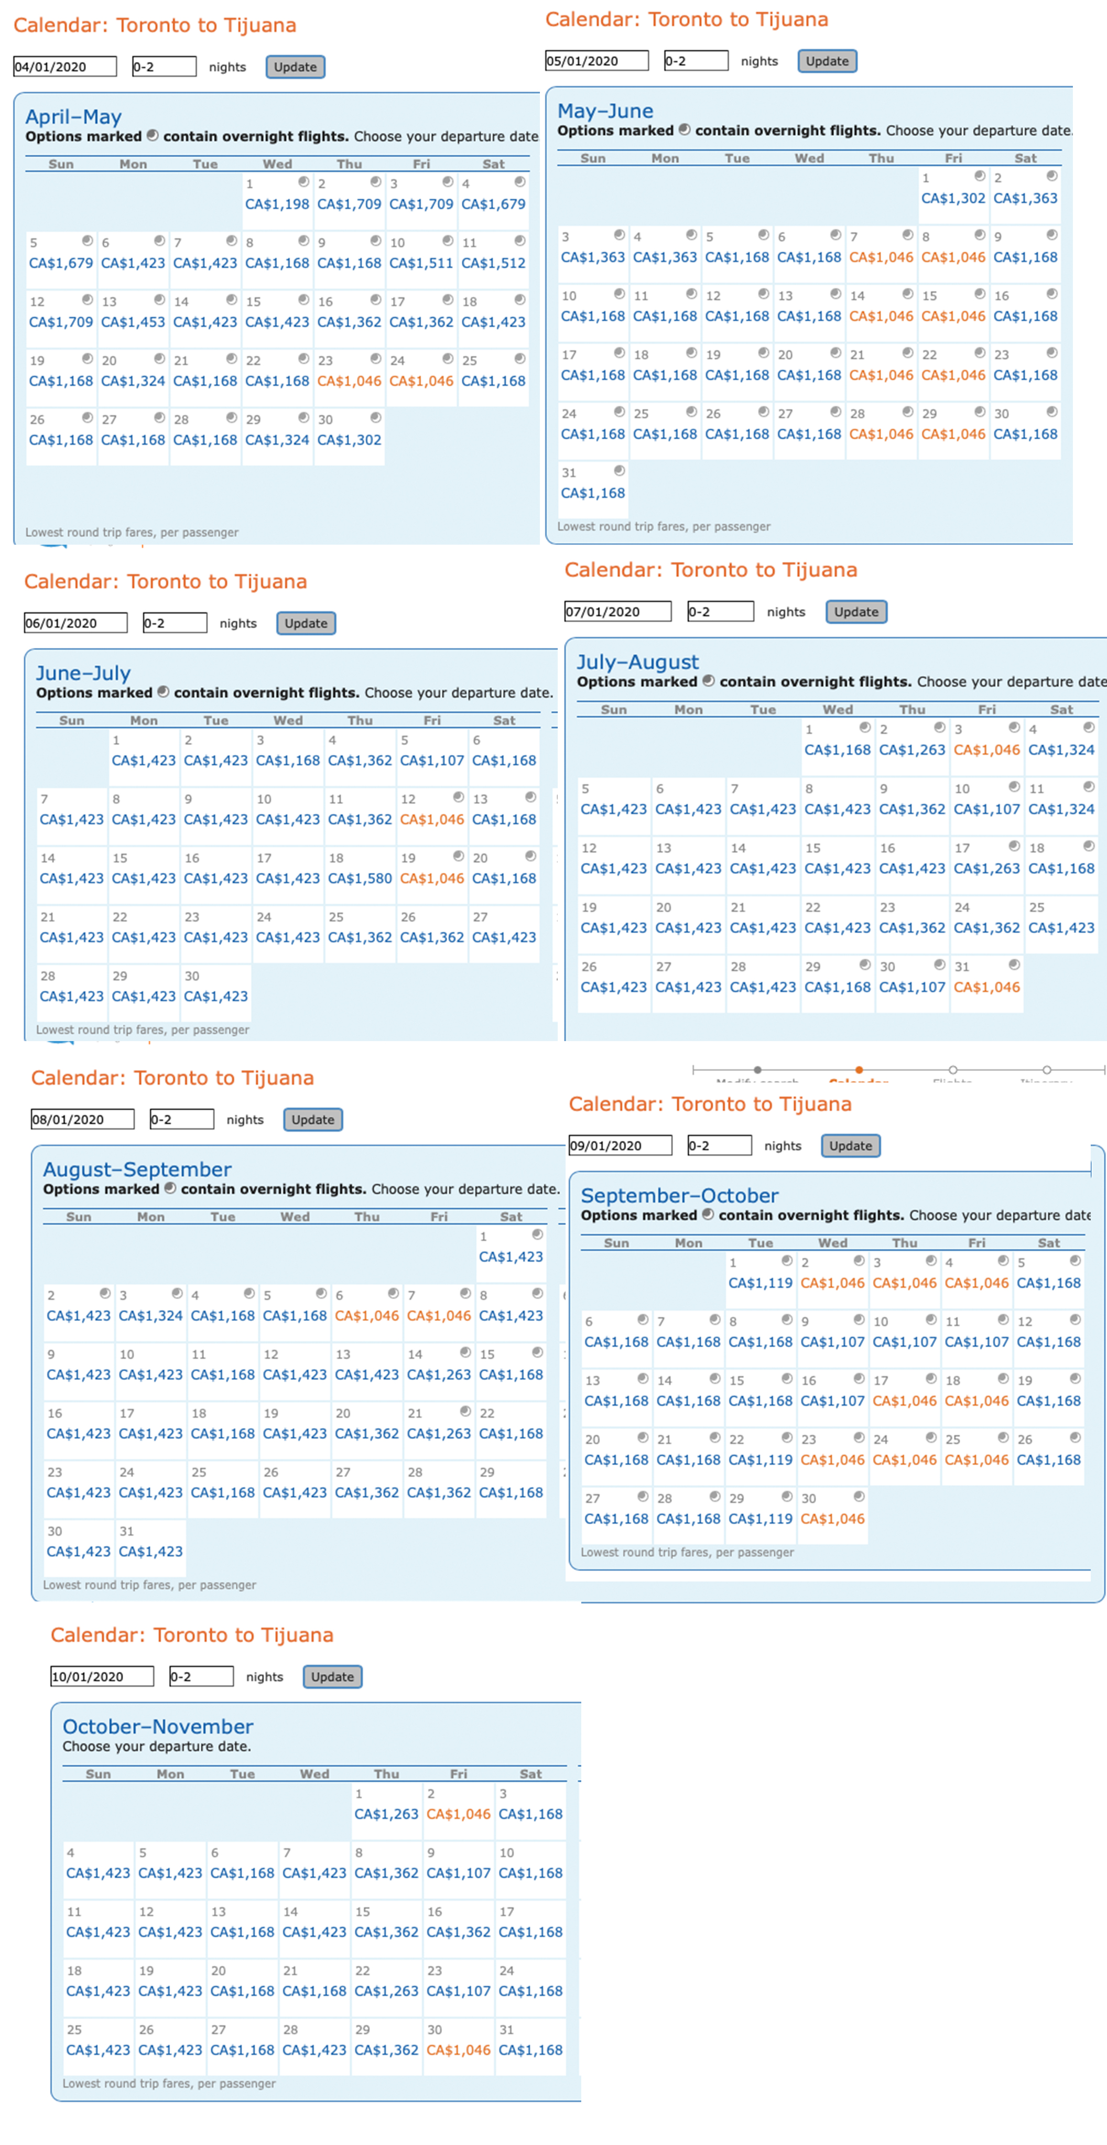
Task: Click overnight flight icon on May 14
Action: (907, 294)
